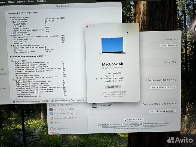
Task: Click Отчет о системе button
Action: 134,120
